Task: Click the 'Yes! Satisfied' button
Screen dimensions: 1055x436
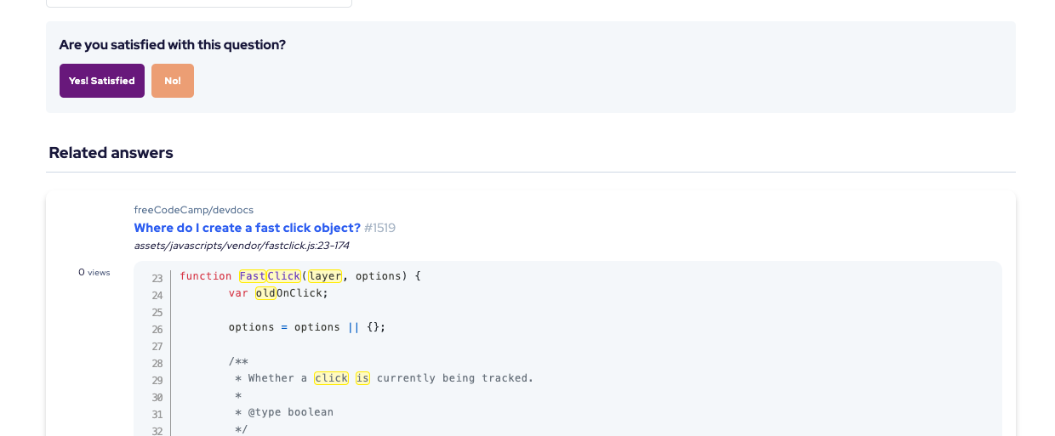Action: tap(102, 81)
